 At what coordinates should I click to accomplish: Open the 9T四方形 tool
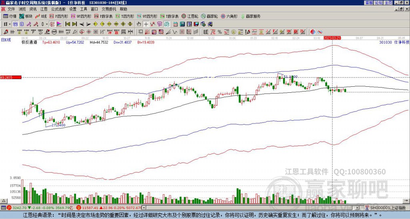(147, 16)
